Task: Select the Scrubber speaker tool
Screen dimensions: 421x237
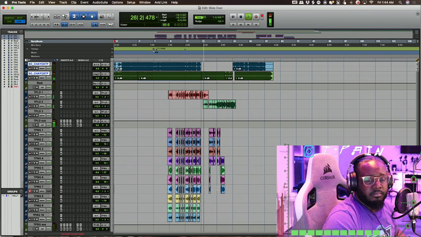Action: (102, 16)
